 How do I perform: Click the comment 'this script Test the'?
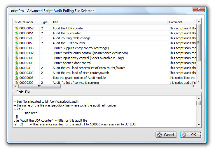point(182,78)
